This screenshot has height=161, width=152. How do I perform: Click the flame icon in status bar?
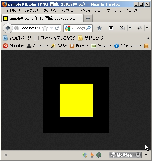click(x=92, y=155)
